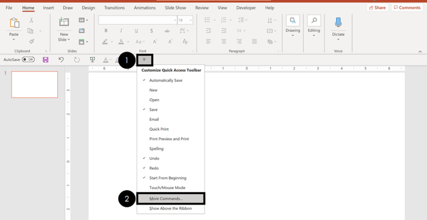Collapse the ribbon with the chevron
Screen dimensions: 427x220
(420, 52)
